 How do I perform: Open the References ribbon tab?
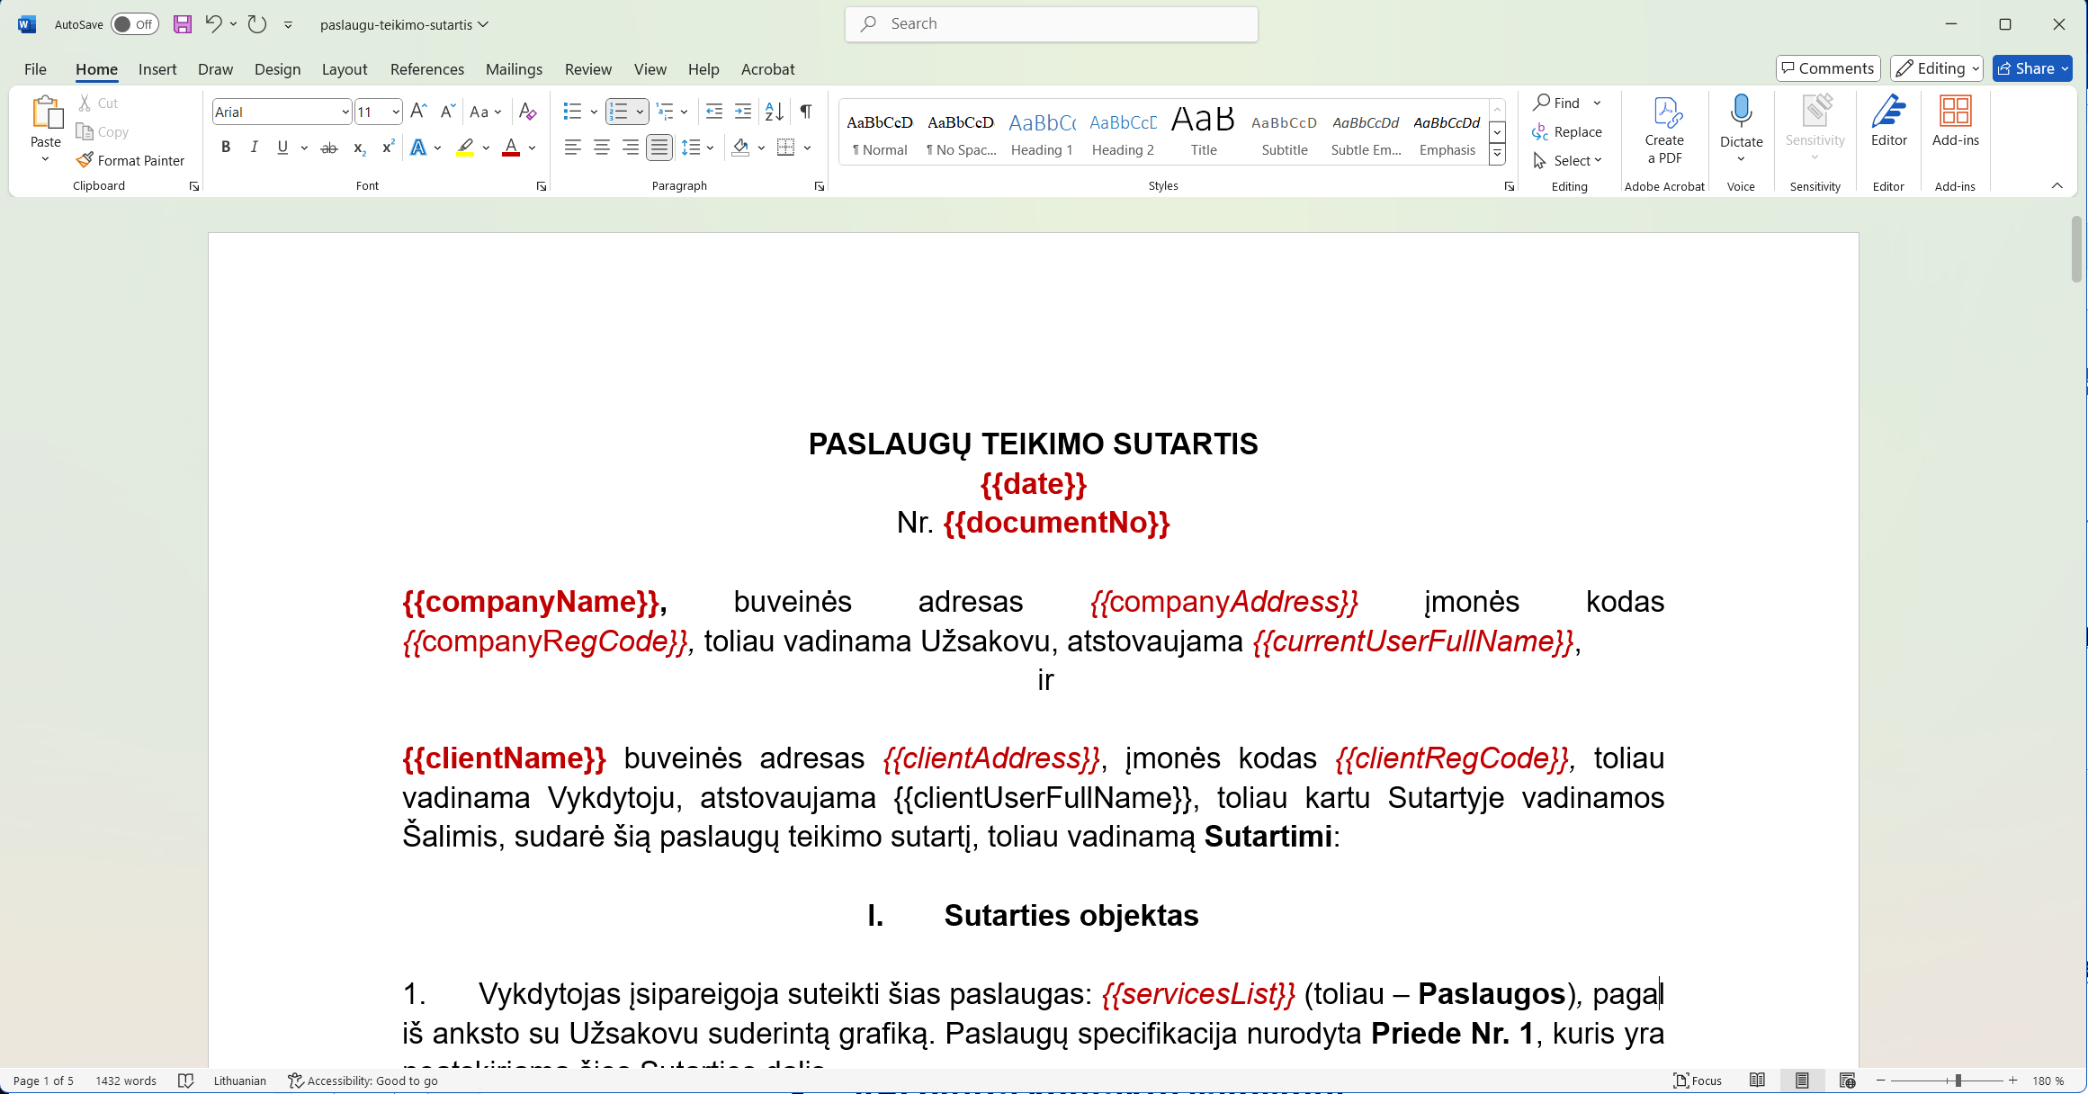[x=427, y=69]
